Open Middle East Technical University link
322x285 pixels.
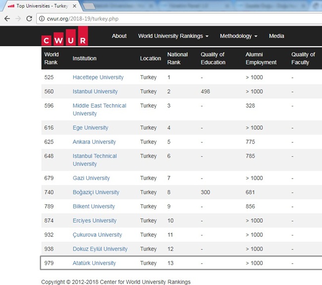click(x=100, y=109)
